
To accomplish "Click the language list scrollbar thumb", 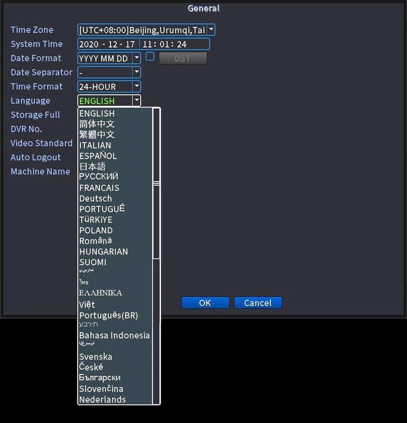I will click(156, 183).
